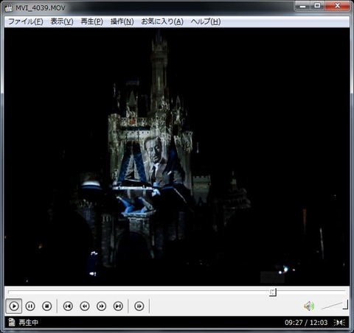Adjust the volume slider
This screenshot has width=354, height=333.
pos(334,305)
